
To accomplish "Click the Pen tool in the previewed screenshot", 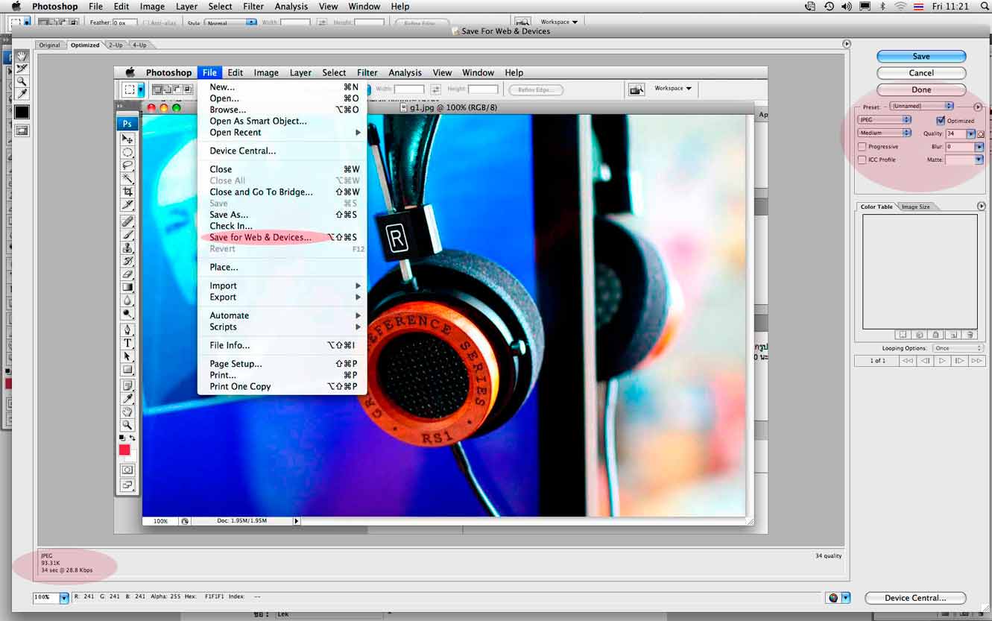I will pyautogui.click(x=127, y=330).
